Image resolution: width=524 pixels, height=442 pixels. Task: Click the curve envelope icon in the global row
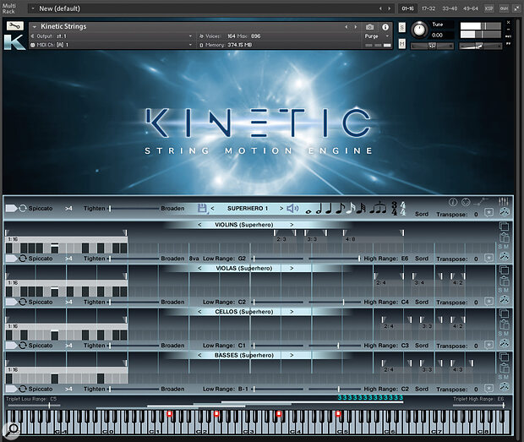(x=481, y=201)
